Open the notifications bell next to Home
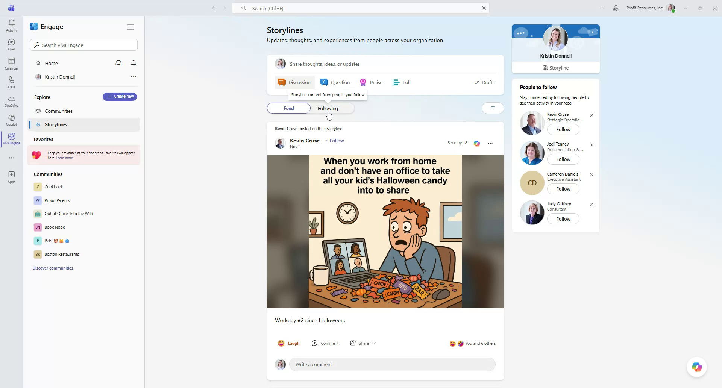 (x=133, y=63)
